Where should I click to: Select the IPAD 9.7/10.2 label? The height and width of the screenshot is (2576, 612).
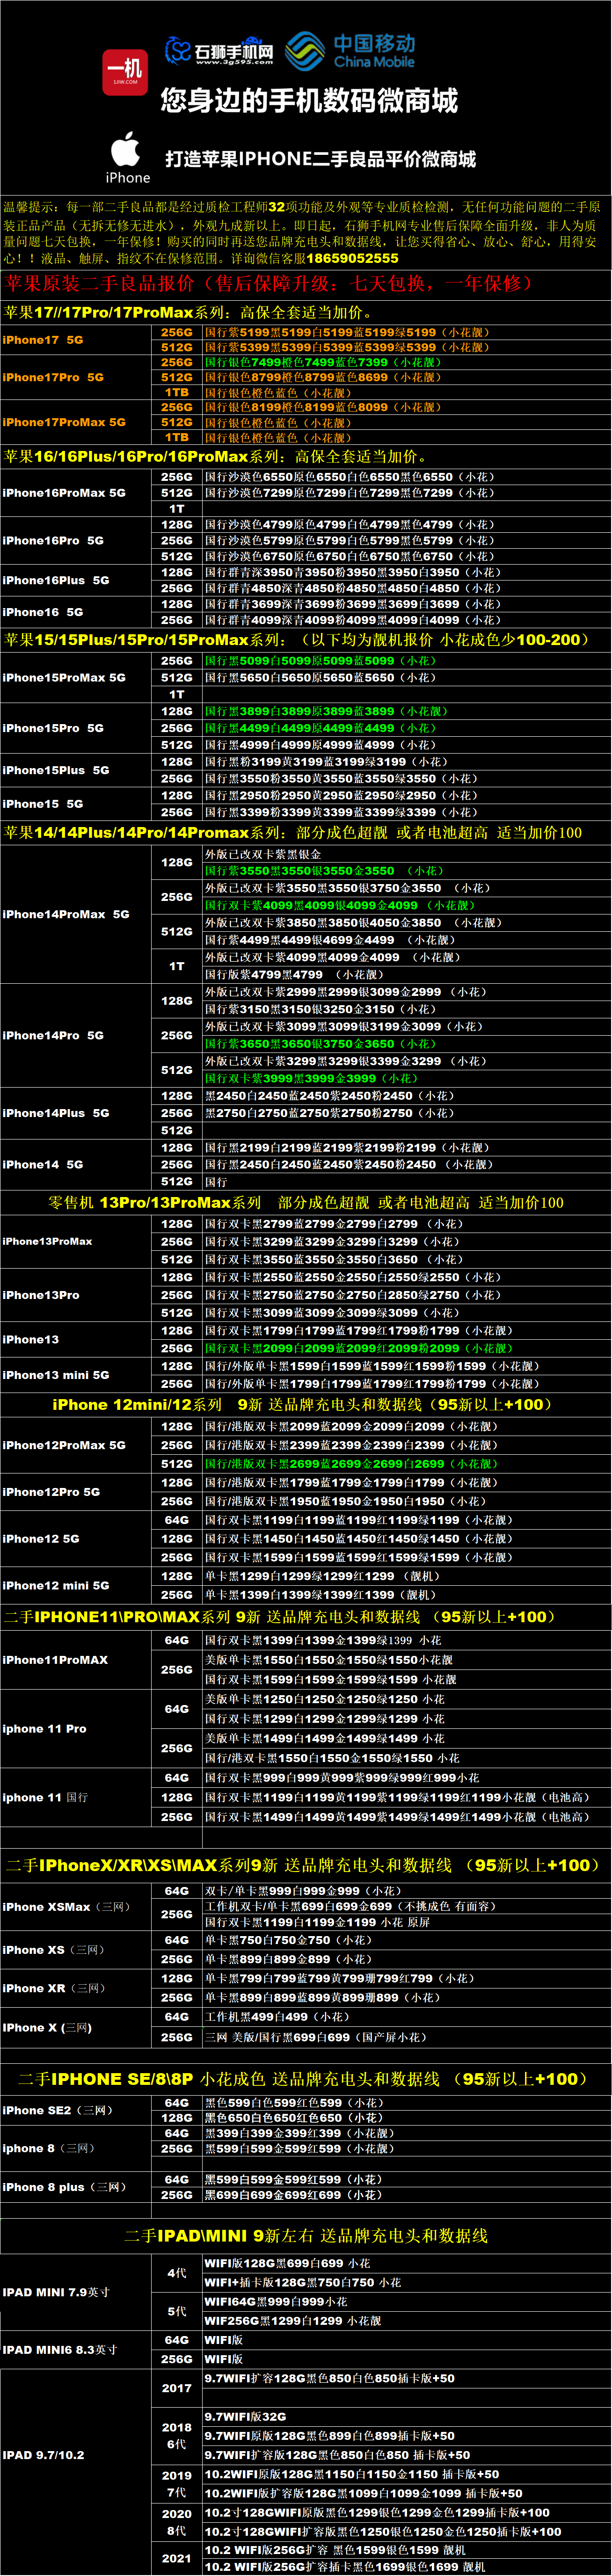pos(43,2455)
